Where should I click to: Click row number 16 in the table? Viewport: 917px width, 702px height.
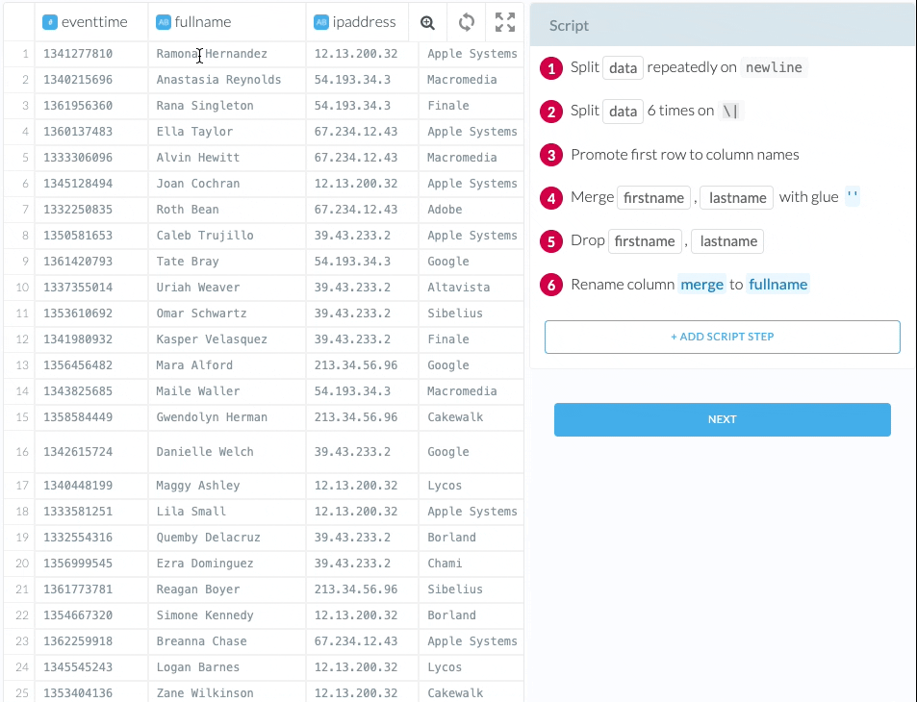pyautogui.click(x=19, y=452)
